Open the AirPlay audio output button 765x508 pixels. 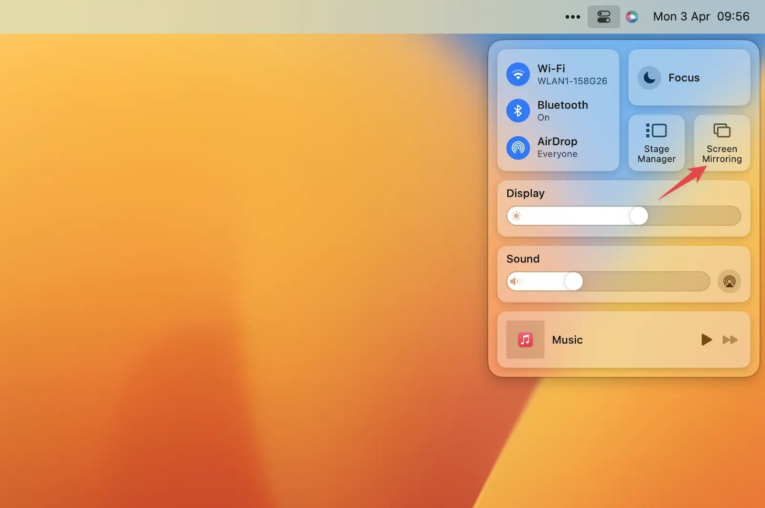point(729,281)
